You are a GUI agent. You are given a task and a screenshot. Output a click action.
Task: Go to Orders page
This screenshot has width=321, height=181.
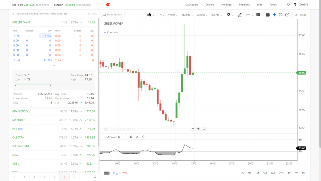pyautogui.click(x=210, y=5)
